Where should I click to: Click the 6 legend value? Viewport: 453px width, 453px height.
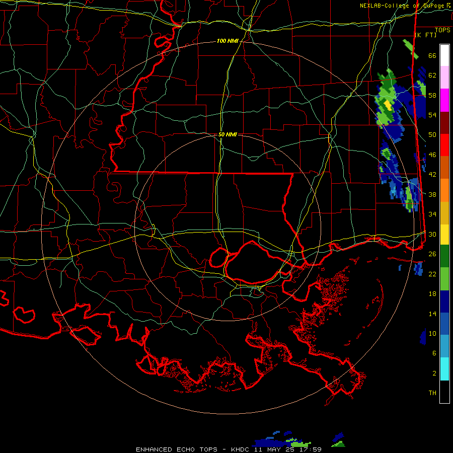click(434, 353)
